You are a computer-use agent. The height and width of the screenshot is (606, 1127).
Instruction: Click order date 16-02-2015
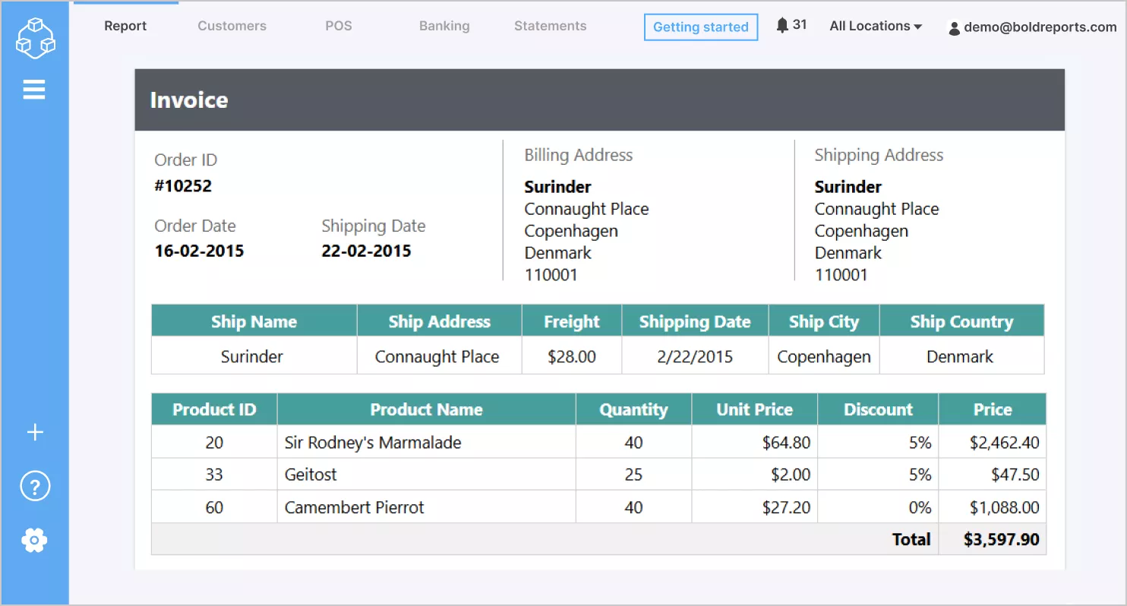[199, 251]
